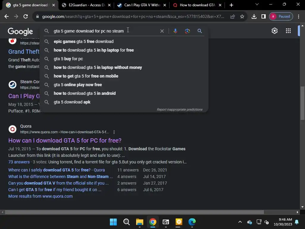Clear the search box text

tap(162, 31)
